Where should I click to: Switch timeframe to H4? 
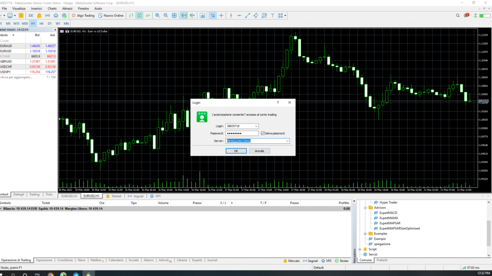click(x=41, y=24)
